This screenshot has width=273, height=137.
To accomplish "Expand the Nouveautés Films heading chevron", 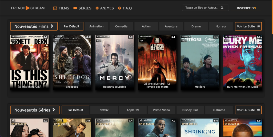I will click(x=52, y=26).
